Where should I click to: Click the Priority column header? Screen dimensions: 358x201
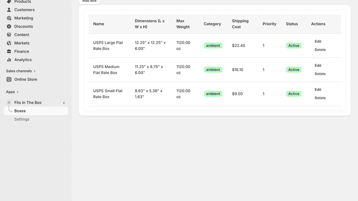click(x=269, y=24)
